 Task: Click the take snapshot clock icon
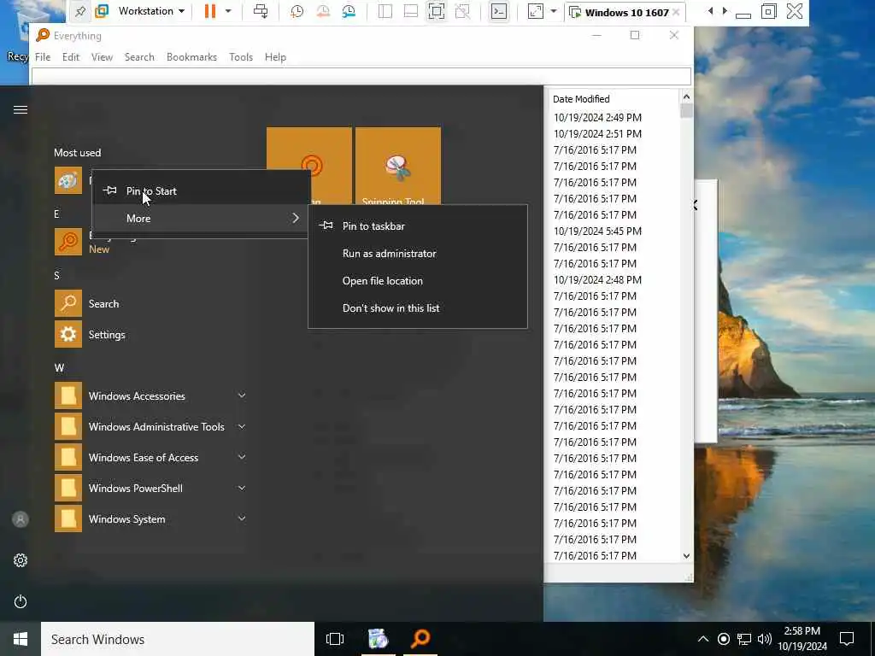(297, 11)
